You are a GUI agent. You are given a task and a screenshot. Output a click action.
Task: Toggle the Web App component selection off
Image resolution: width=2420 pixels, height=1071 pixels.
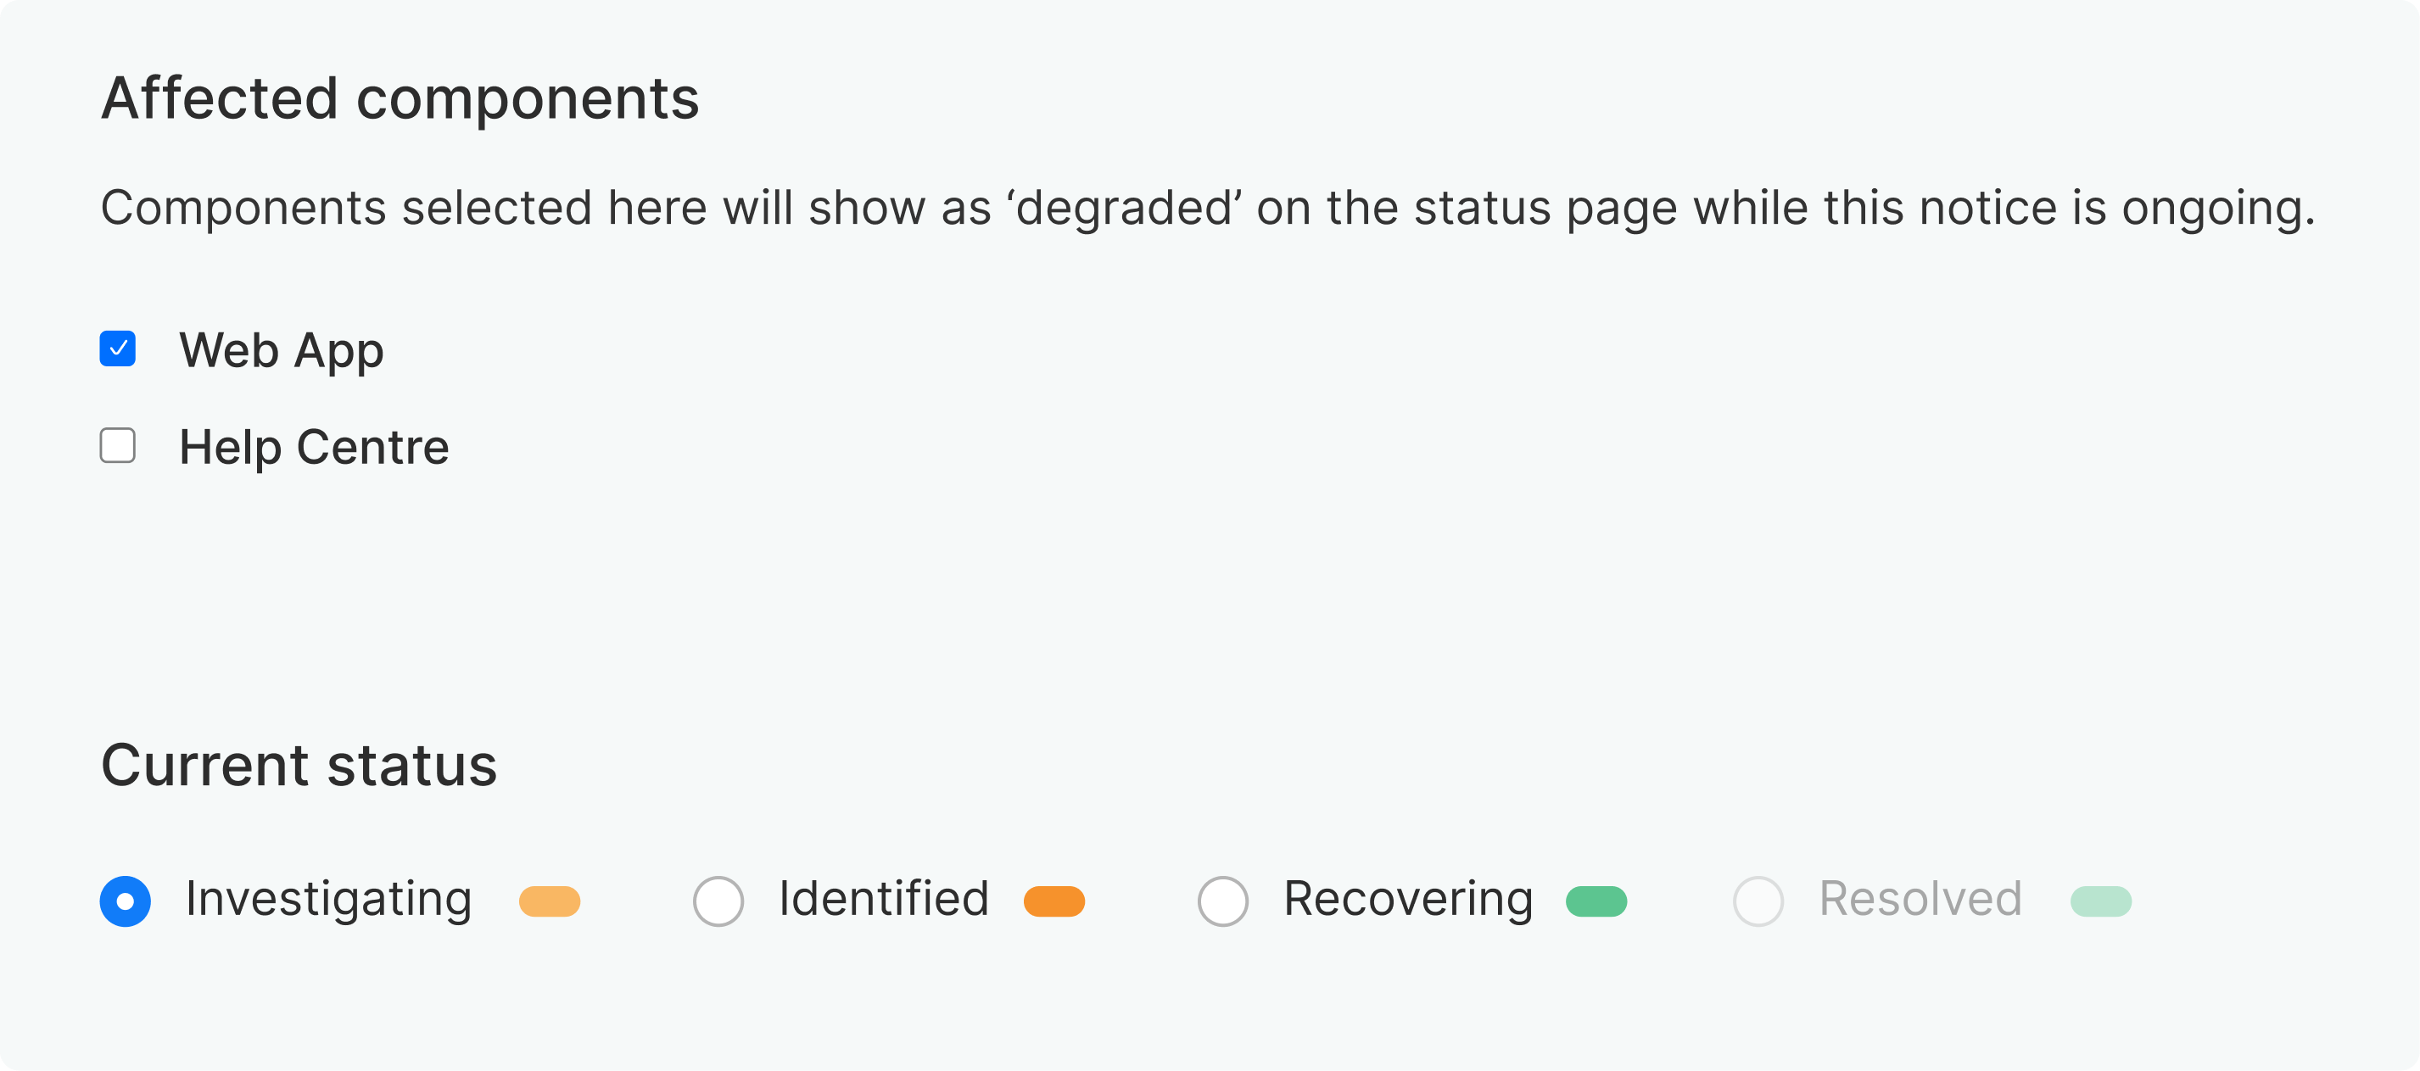coord(117,349)
